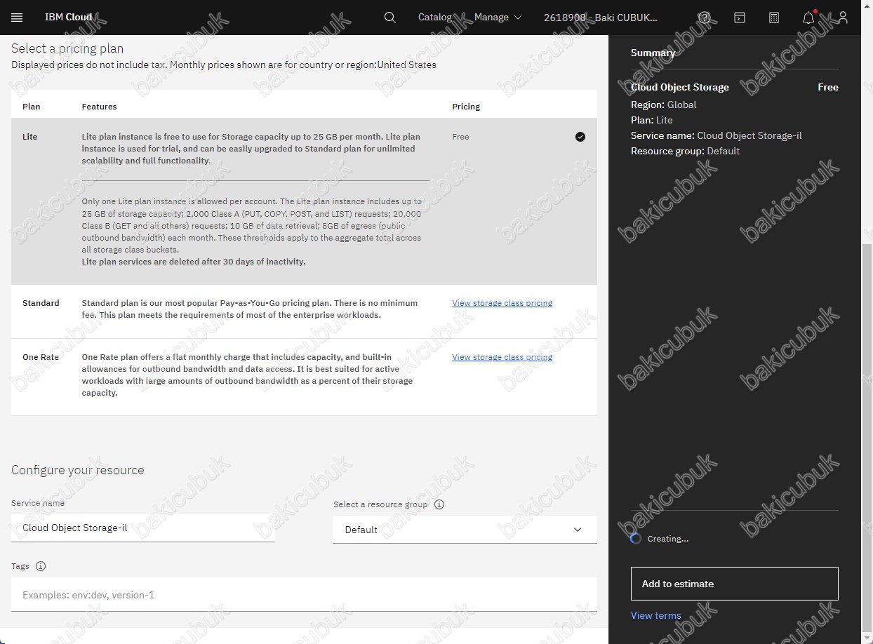Click the search magnifier icon
This screenshot has height=644, width=873.
click(x=390, y=18)
